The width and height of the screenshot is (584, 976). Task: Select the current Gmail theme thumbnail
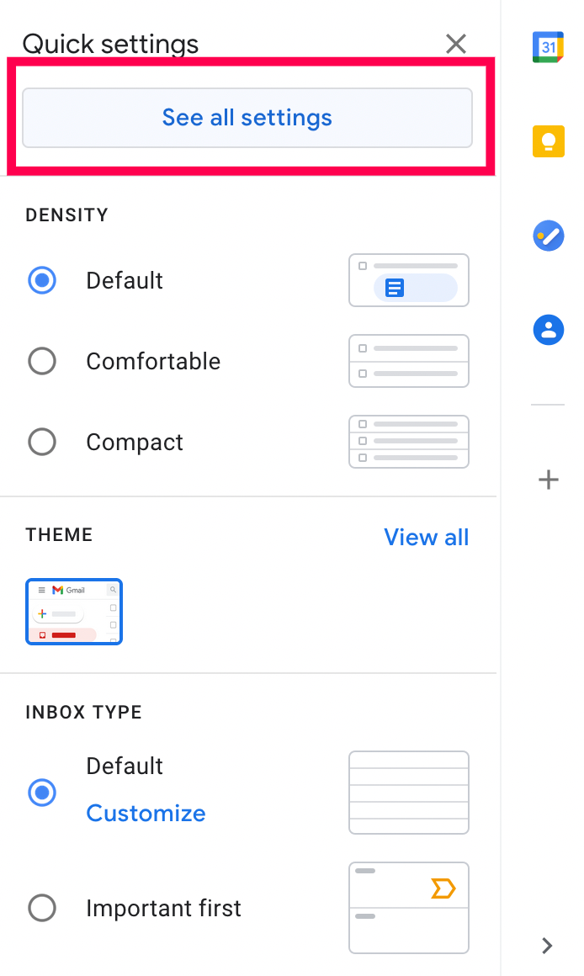pos(74,612)
